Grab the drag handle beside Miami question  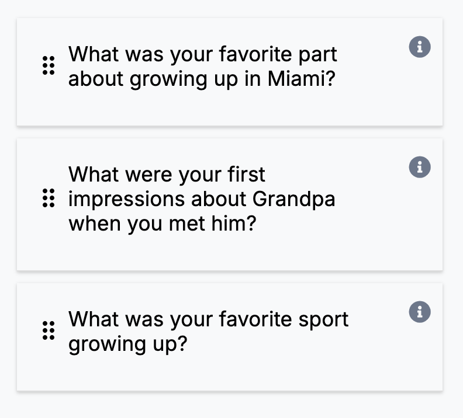click(49, 66)
